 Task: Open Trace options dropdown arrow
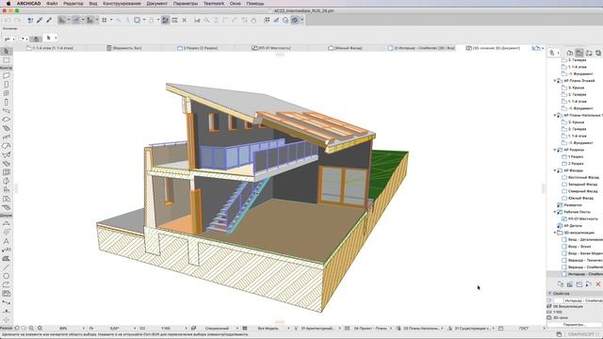144,20
